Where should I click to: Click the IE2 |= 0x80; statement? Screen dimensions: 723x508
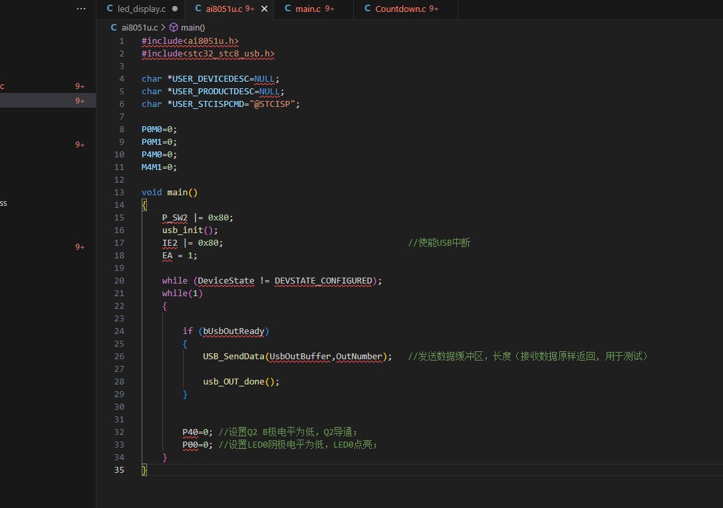point(193,243)
